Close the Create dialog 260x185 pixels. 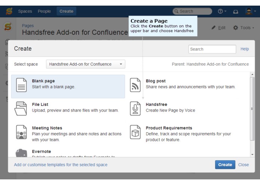tap(244, 165)
